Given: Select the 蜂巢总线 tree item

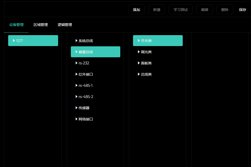Looking at the screenshot, I should tap(86, 52).
